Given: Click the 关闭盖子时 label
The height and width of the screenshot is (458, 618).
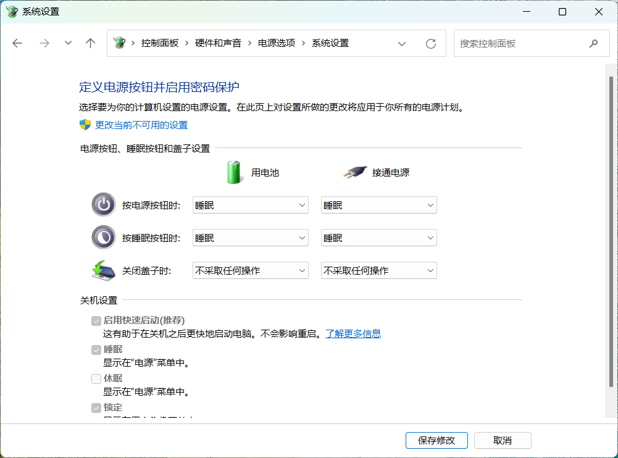Looking at the screenshot, I should [146, 271].
